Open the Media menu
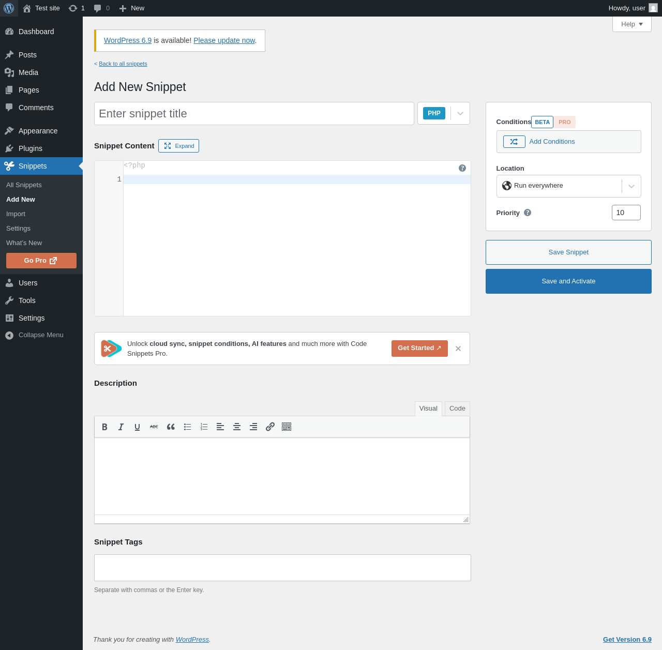662x650 pixels. tap(41, 72)
